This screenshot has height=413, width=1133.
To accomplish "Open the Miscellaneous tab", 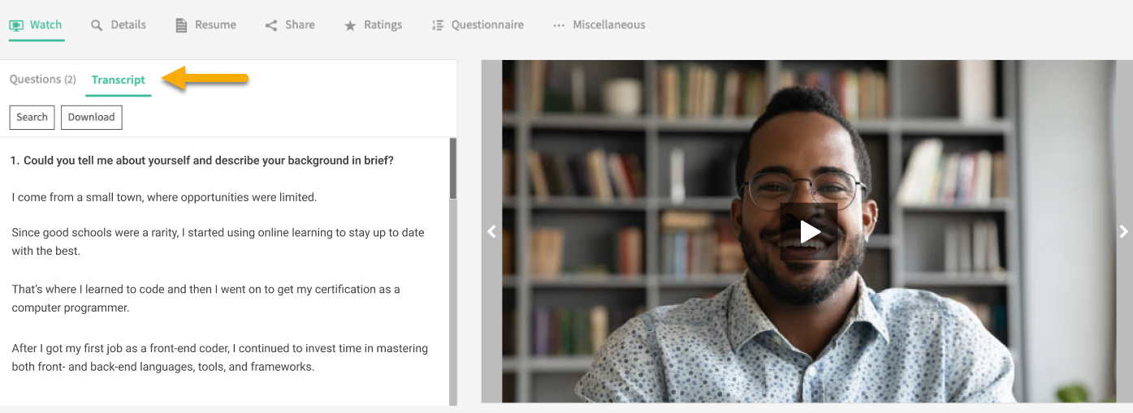I will (599, 25).
